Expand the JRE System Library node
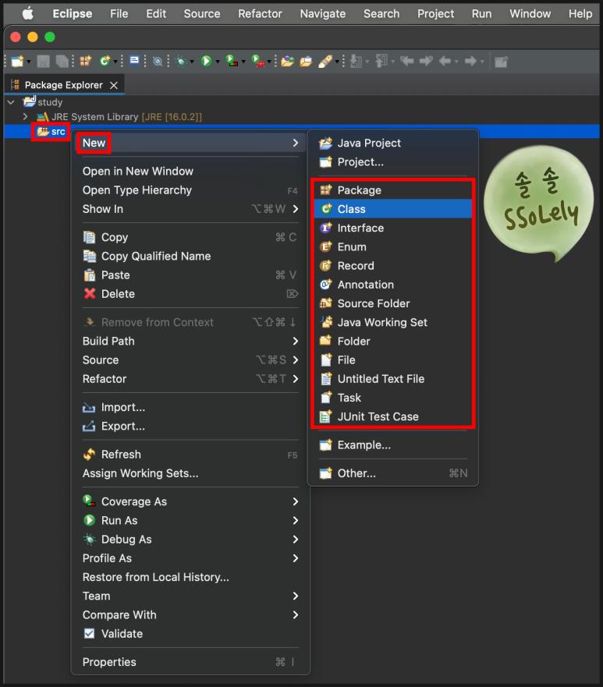Image resolution: width=603 pixels, height=687 pixels. coord(26,116)
